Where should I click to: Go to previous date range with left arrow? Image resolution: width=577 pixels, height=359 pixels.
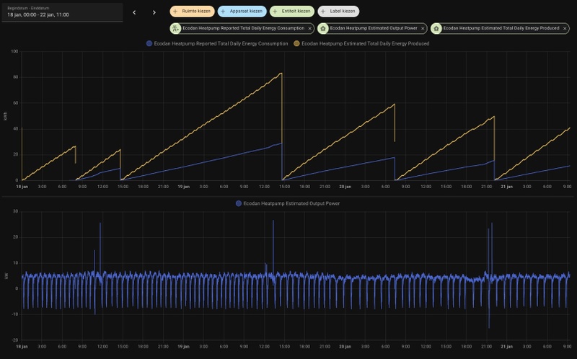134,12
